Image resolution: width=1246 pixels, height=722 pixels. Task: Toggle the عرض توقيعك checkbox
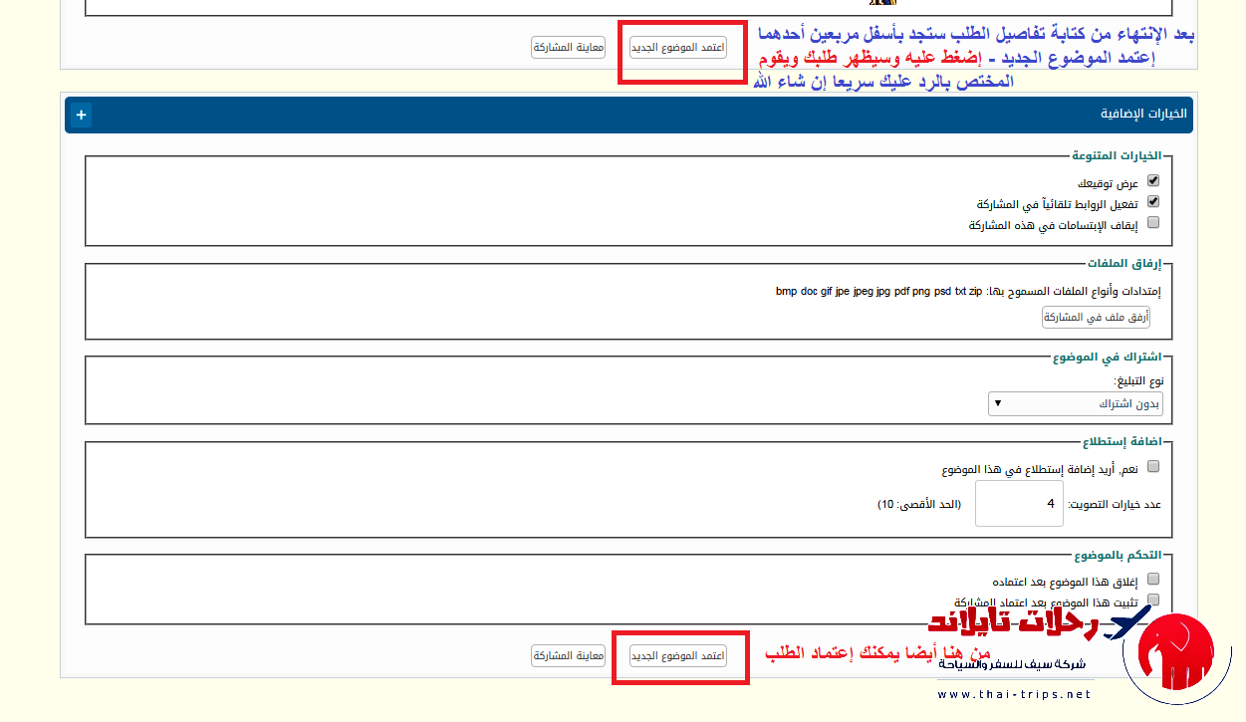(1153, 181)
